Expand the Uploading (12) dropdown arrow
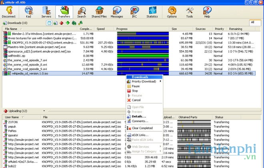 44,111
